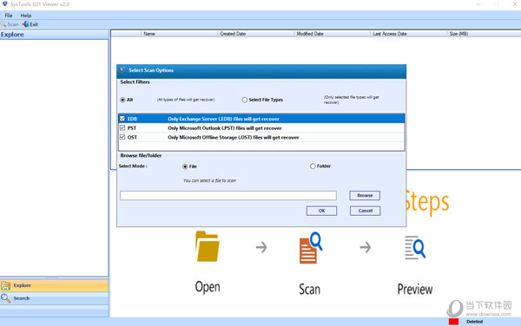
Task: Choose the Select File Types radio option
Action: coord(245,100)
